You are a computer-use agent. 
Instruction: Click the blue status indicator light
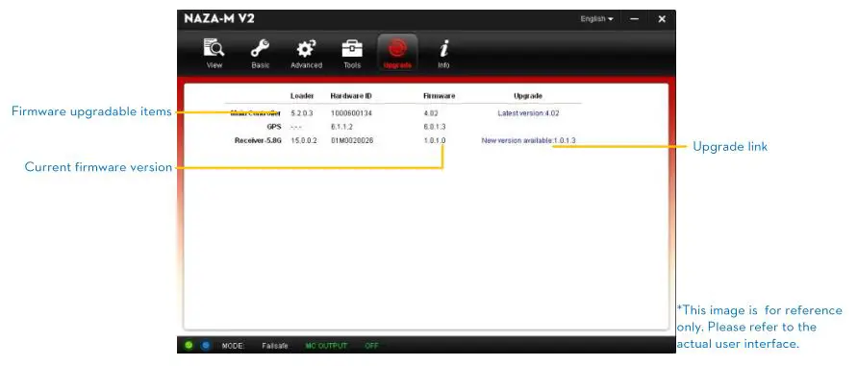click(x=206, y=345)
